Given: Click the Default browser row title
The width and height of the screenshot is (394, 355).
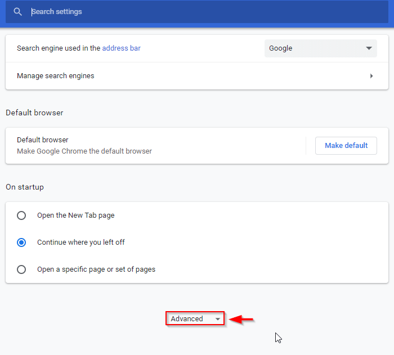Looking at the screenshot, I should (x=43, y=140).
